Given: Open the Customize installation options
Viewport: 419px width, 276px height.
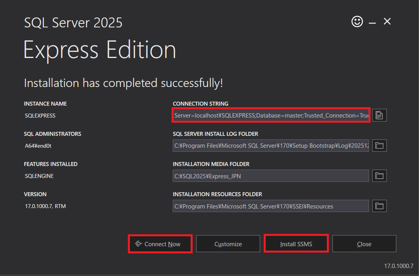Looking at the screenshot, I should click(x=228, y=243).
